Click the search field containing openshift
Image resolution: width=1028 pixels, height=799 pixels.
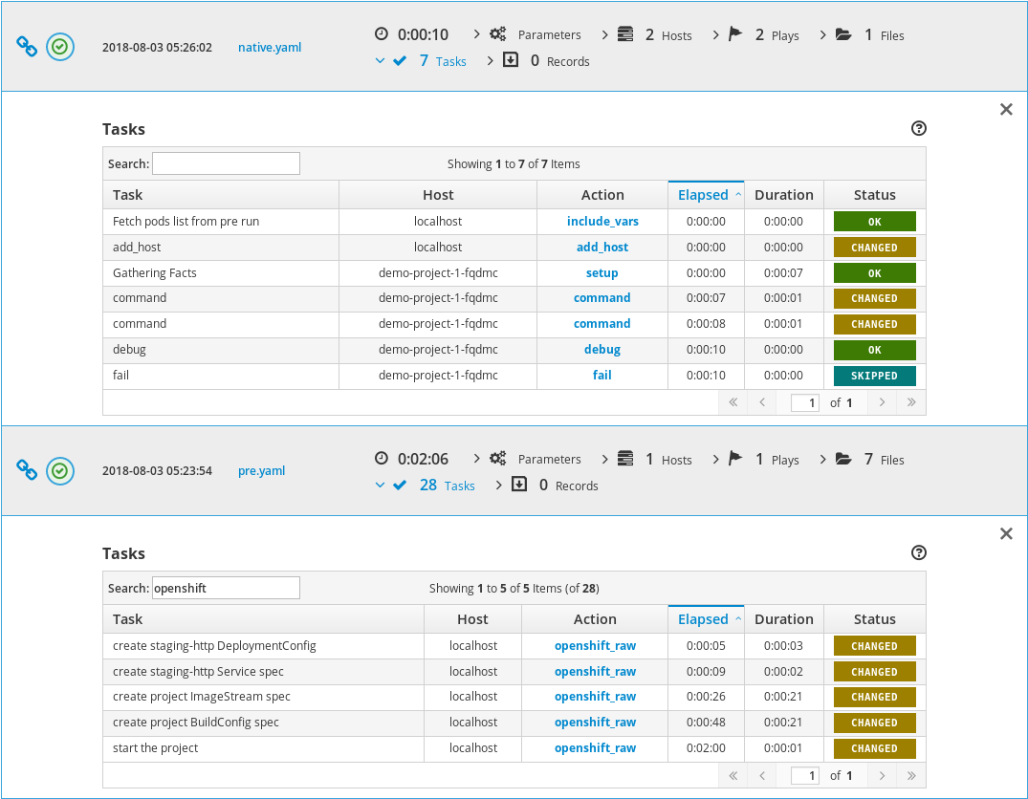(x=226, y=588)
